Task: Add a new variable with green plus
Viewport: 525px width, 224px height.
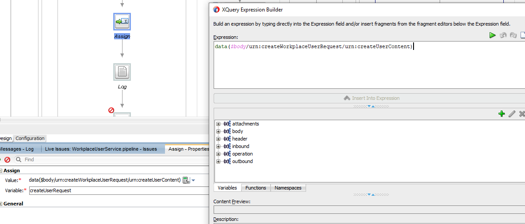Action: 501,114
